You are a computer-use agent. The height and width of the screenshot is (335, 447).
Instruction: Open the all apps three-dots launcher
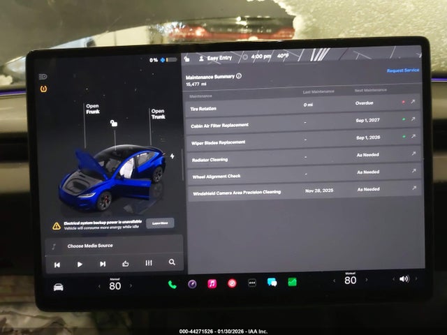pyautogui.click(x=252, y=283)
